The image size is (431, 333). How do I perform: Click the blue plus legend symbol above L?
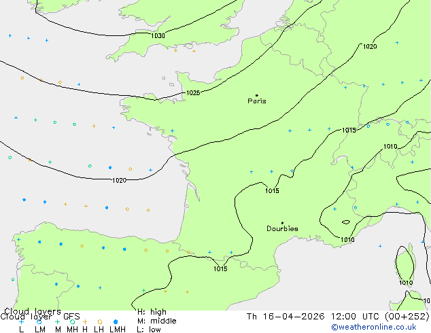pos(21,321)
